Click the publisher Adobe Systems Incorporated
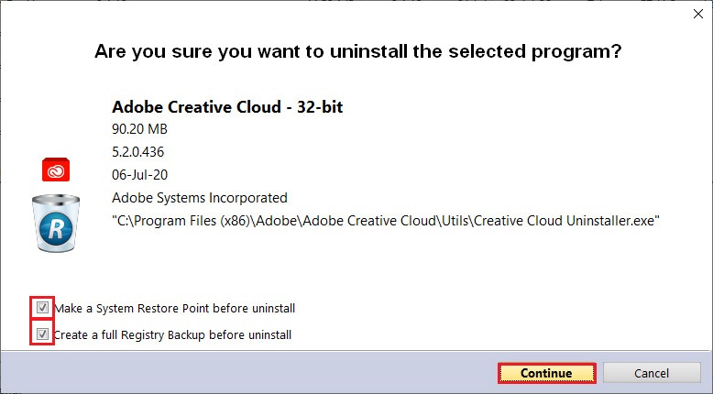Viewport: 713px width, 394px height. [200, 198]
